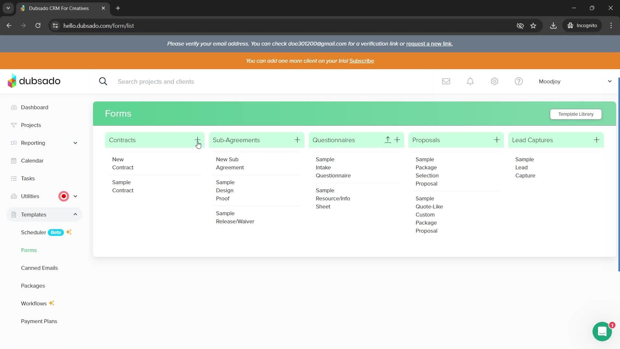Open the New Sub Agreement form

pos(230,164)
